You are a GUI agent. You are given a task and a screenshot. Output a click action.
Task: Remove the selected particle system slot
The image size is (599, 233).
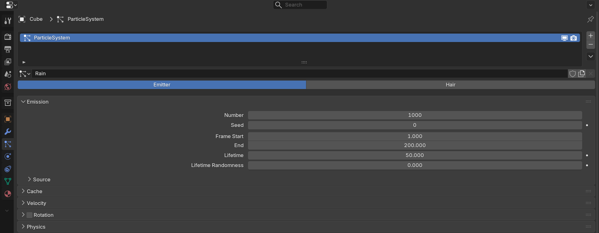pos(591,44)
